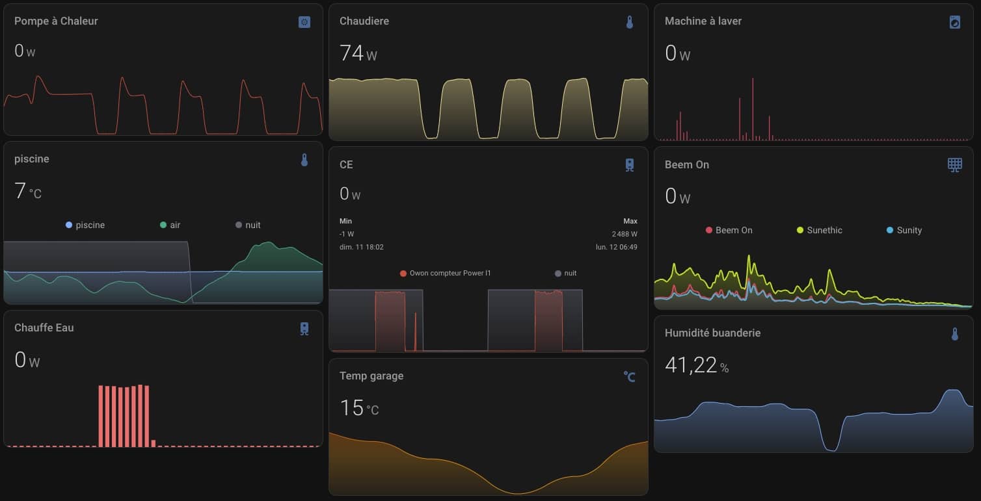Click the Chauffe Eau bar chart

(163, 415)
